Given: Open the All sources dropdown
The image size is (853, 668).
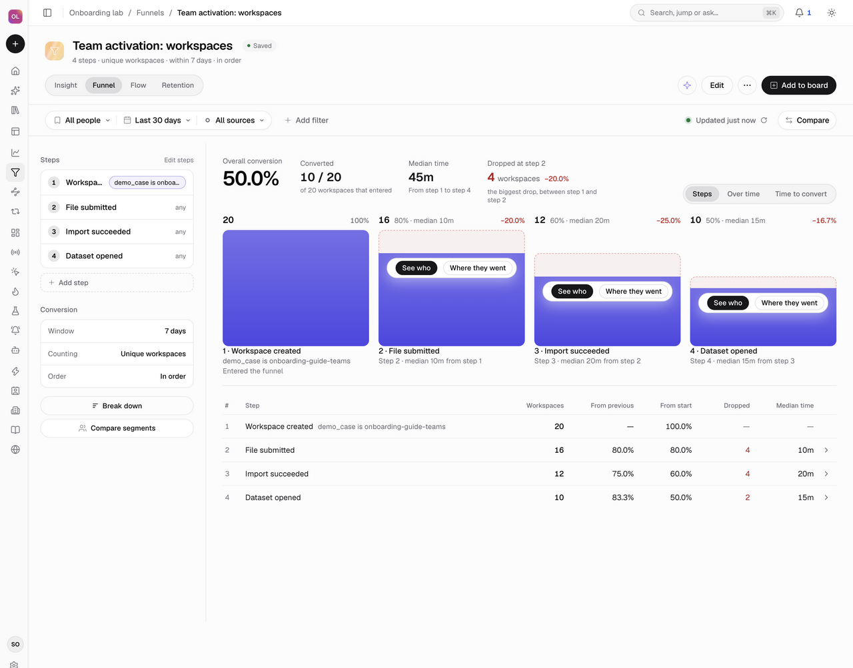Looking at the screenshot, I should (235, 121).
